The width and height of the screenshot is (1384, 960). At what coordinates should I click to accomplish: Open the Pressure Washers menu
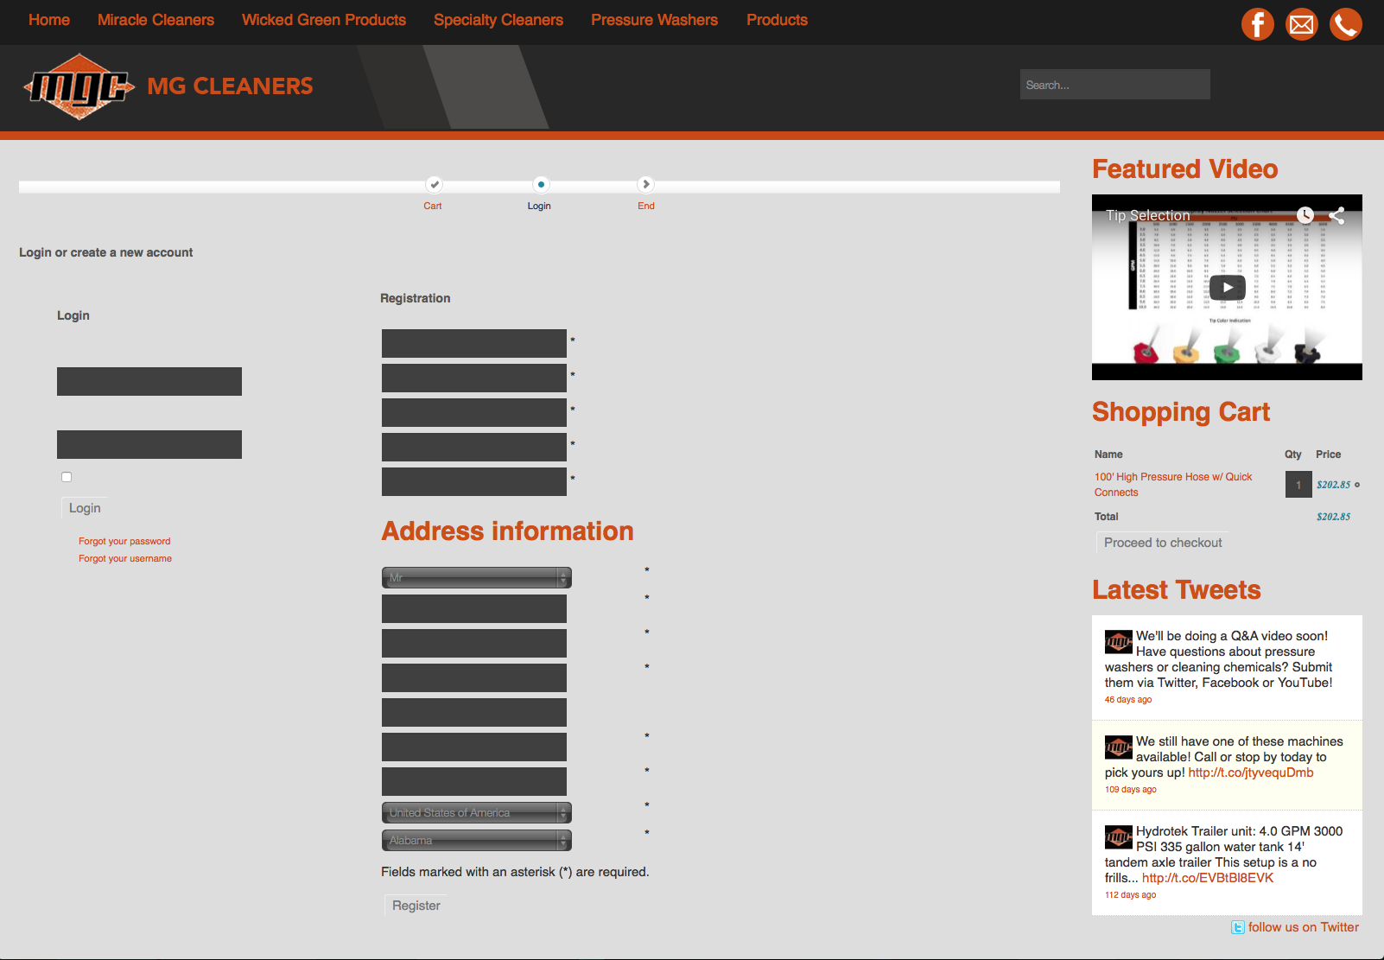655,20
